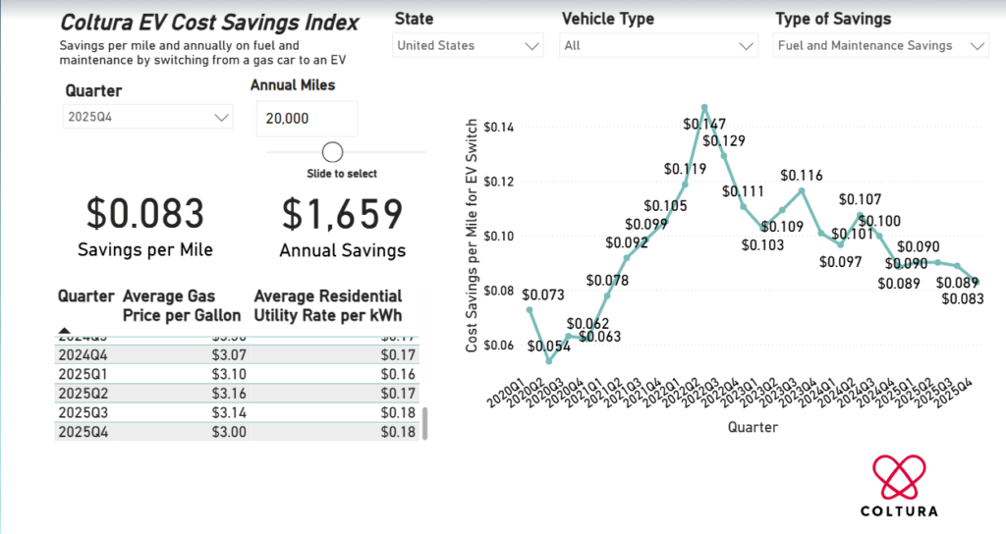Image resolution: width=1006 pixels, height=534 pixels.
Task: Select the 2025Q3 row in the table
Action: coord(236,411)
